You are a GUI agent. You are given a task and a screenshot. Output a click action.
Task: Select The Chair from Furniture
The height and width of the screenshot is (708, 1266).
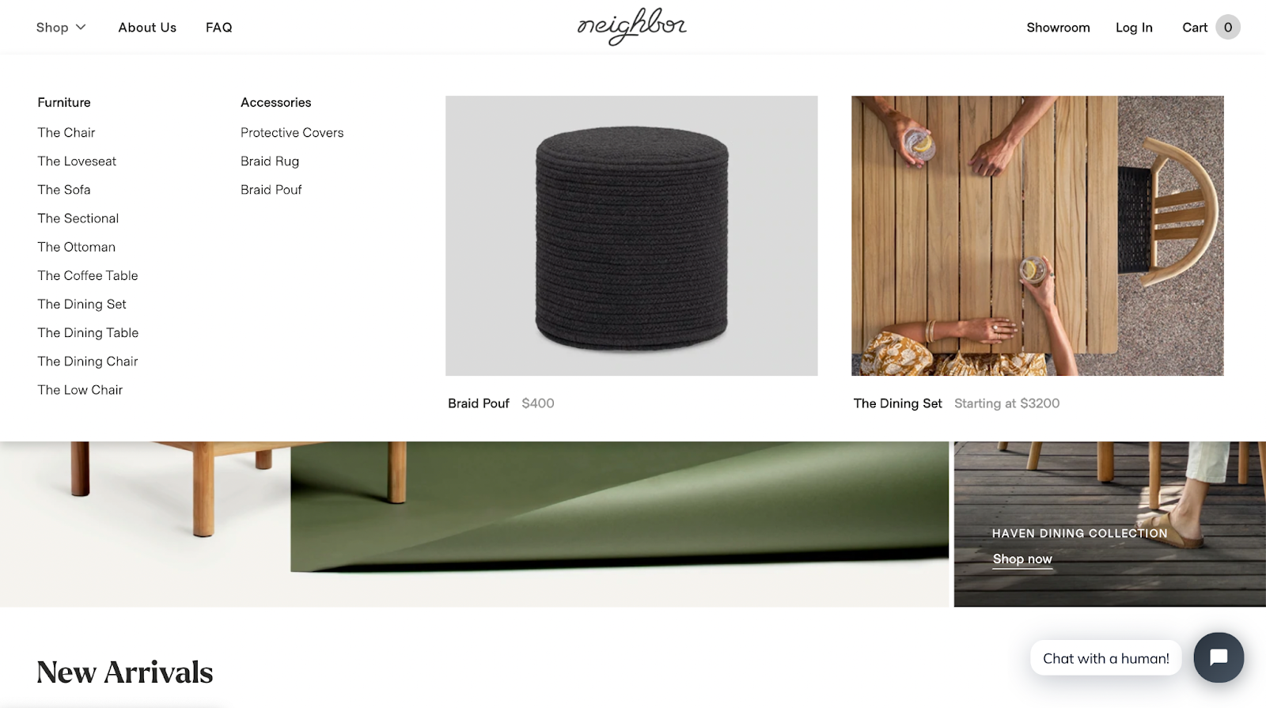point(66,133)
